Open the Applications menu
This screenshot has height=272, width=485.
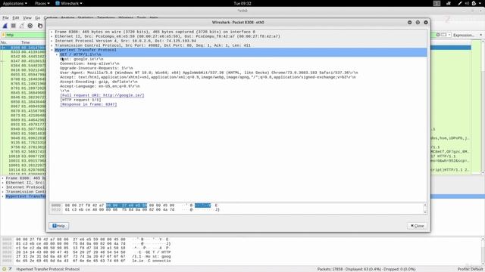point(14,3)
